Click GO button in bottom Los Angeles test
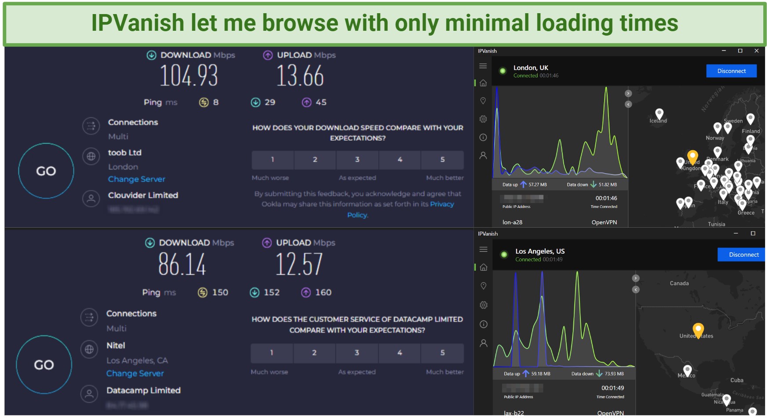The width and height of the screenshot is (769, 418). 44,364
